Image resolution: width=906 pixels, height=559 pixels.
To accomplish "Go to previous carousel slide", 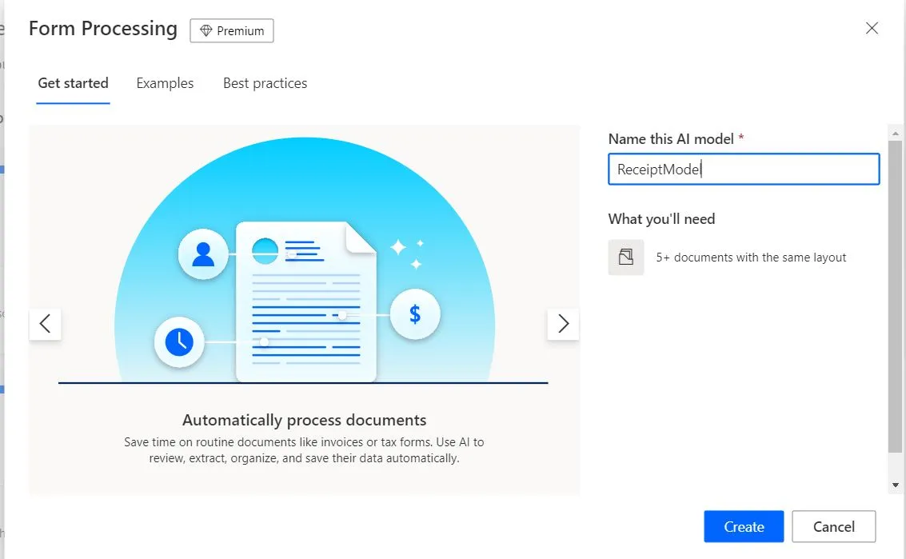I will point(45,324).
